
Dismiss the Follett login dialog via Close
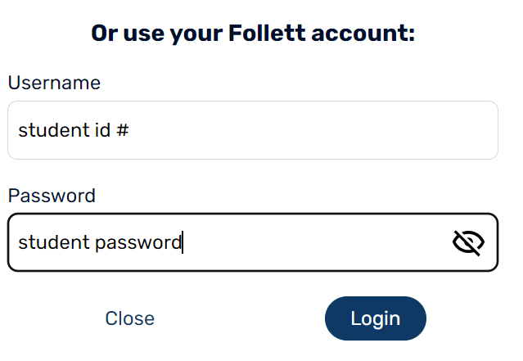click(130, 318)
